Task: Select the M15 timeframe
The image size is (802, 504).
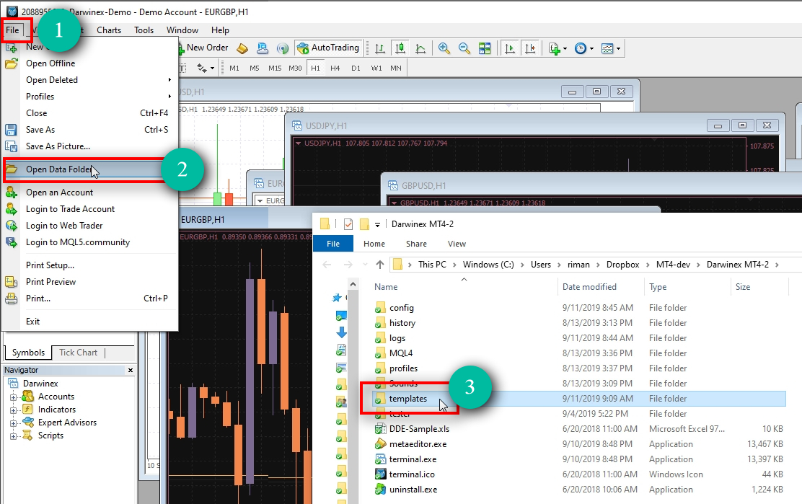Action: pos(275,68)
